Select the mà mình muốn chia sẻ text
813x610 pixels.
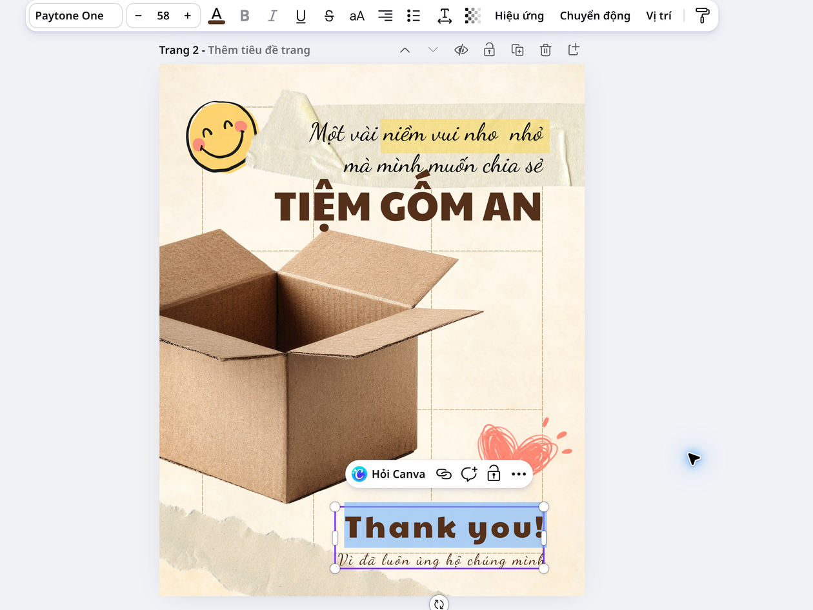coord(443,166)
